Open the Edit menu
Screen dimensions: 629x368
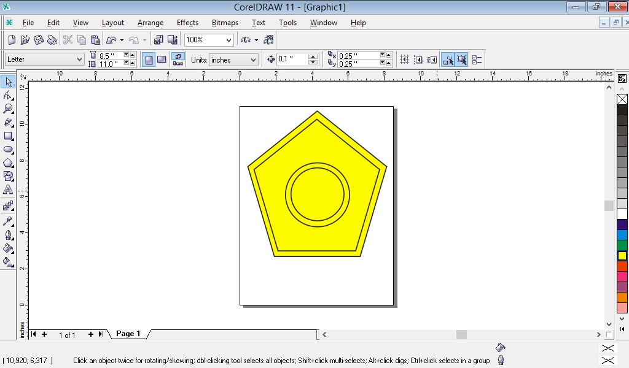point(53,23)
